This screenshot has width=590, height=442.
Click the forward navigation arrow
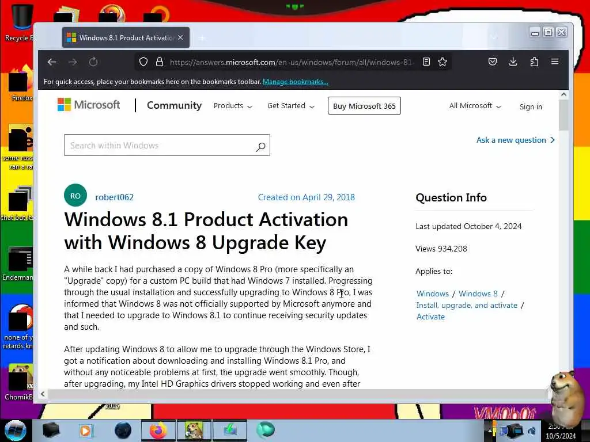pos(73,62)
